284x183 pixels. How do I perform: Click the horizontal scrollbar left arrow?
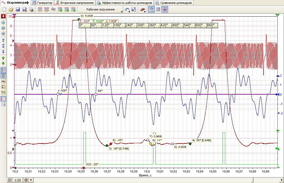(x=31, y=180)
